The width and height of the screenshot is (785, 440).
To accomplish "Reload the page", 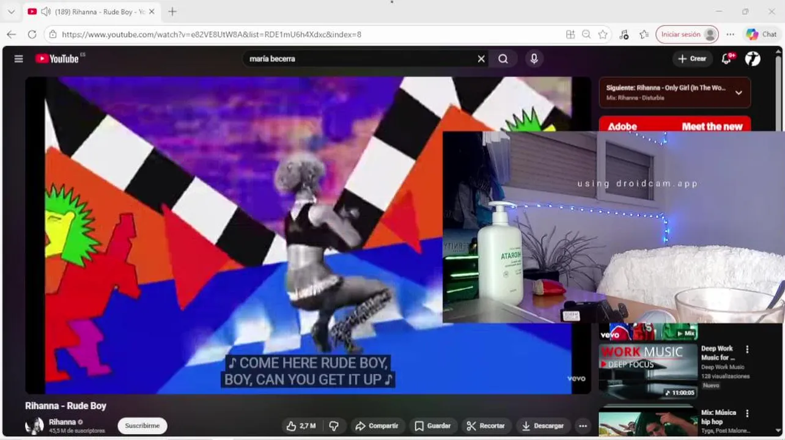I will (x=32, y=34).
